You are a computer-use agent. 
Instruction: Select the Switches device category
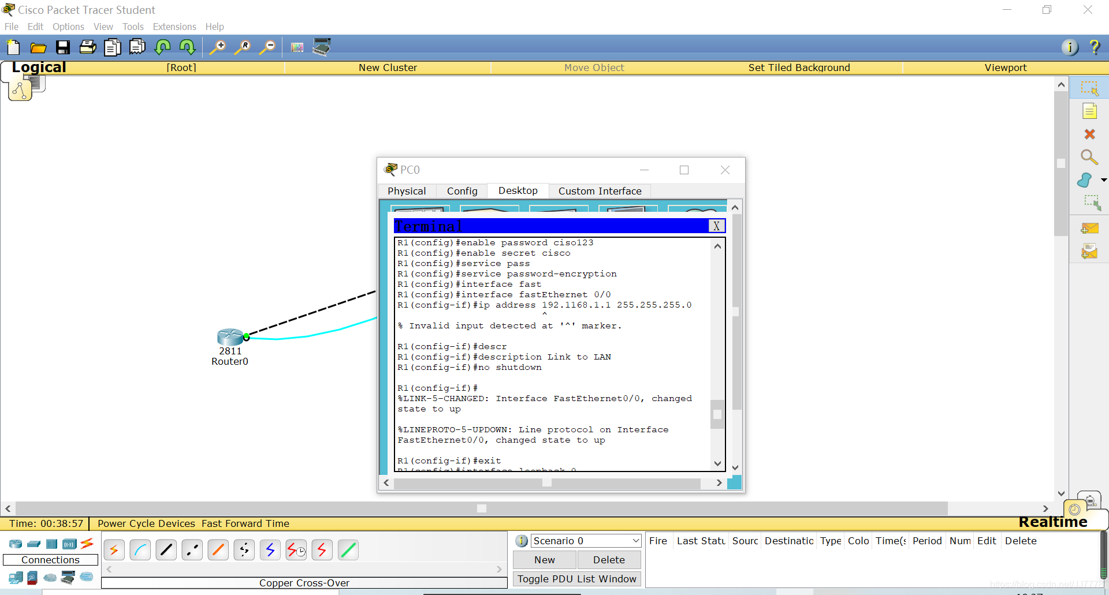pos(34,544)
